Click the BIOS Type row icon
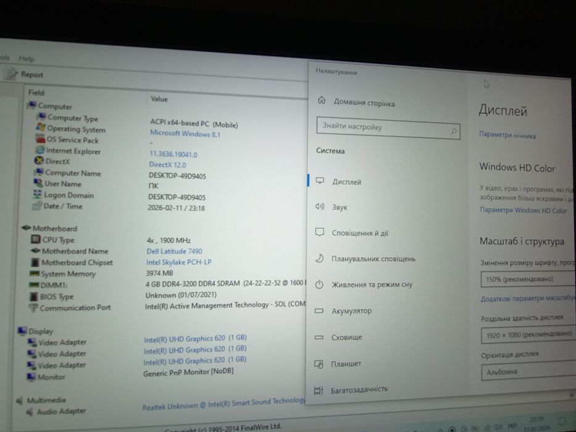 pyautogui.click(x=34, y=296)
